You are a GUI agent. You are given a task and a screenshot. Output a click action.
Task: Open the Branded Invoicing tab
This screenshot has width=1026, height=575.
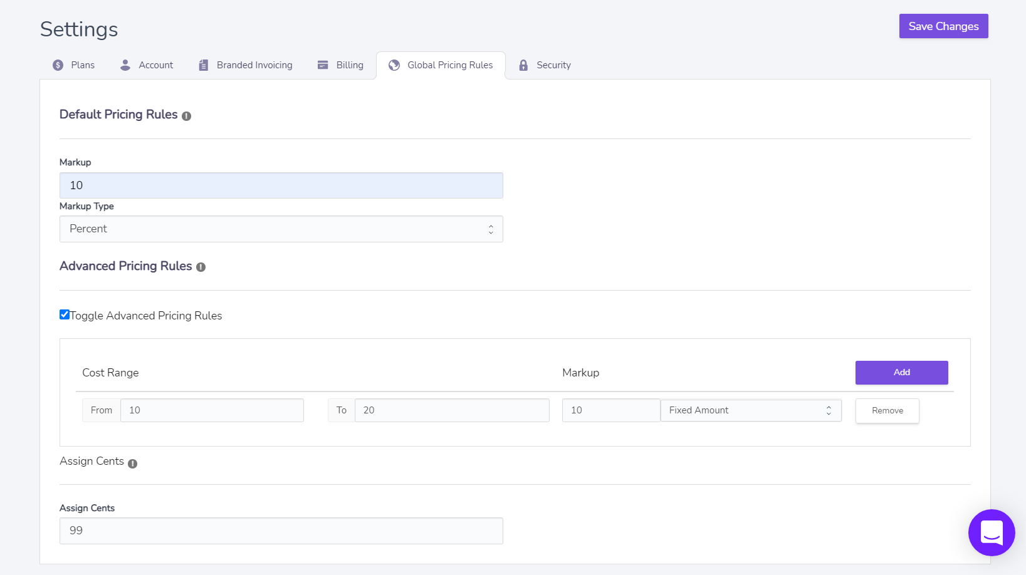click(246, 65)
